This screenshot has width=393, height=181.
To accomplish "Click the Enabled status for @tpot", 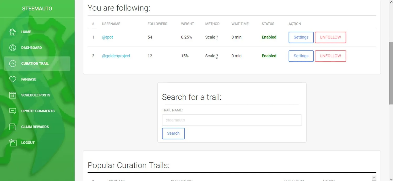I will 269,37.
